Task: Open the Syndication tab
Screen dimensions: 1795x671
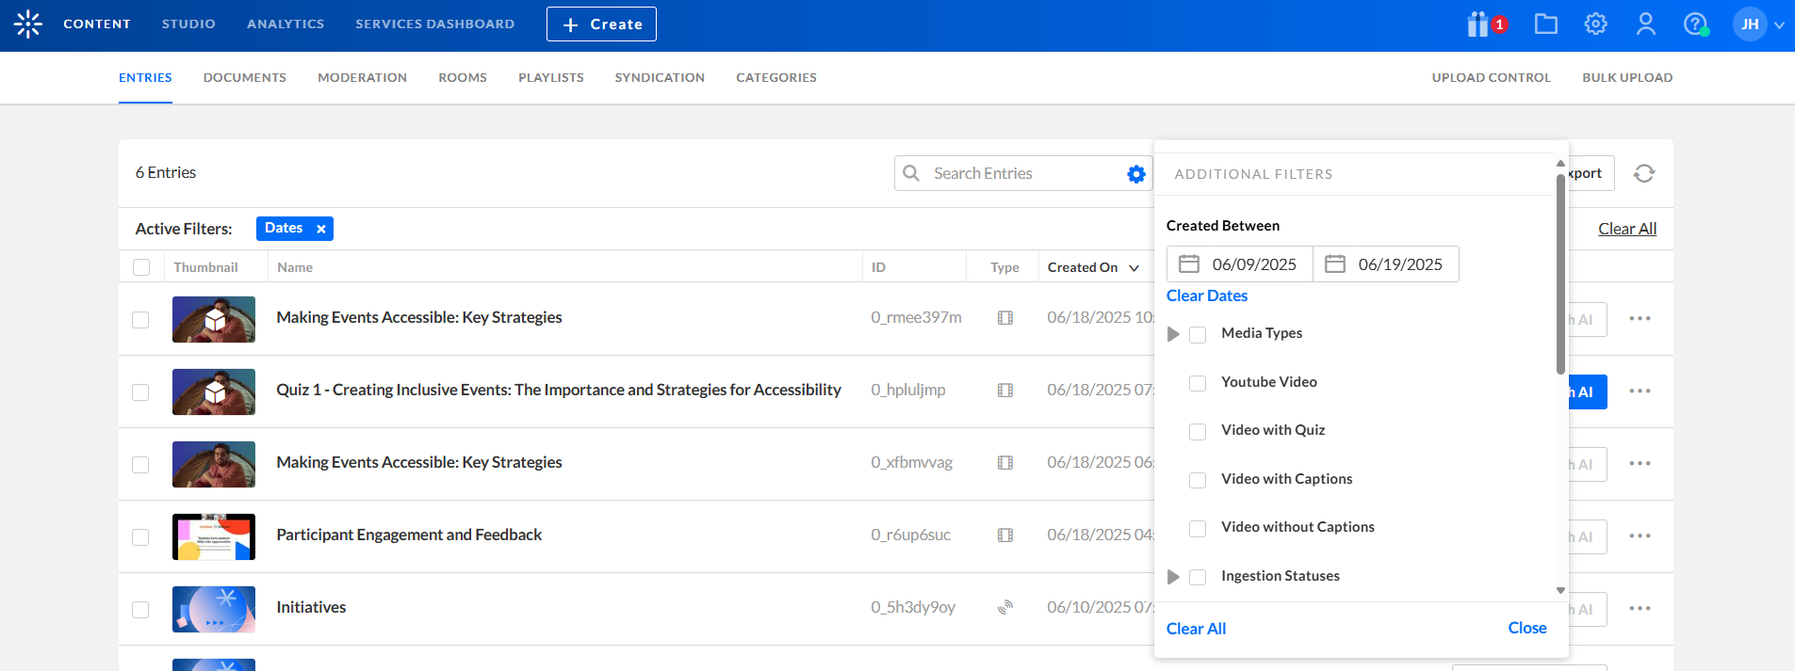Action: pyautogui.click(x=660, y=77)
